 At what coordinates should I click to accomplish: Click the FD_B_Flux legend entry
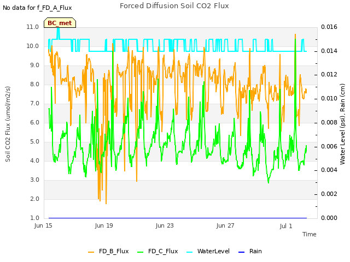[x=108, y=251]
